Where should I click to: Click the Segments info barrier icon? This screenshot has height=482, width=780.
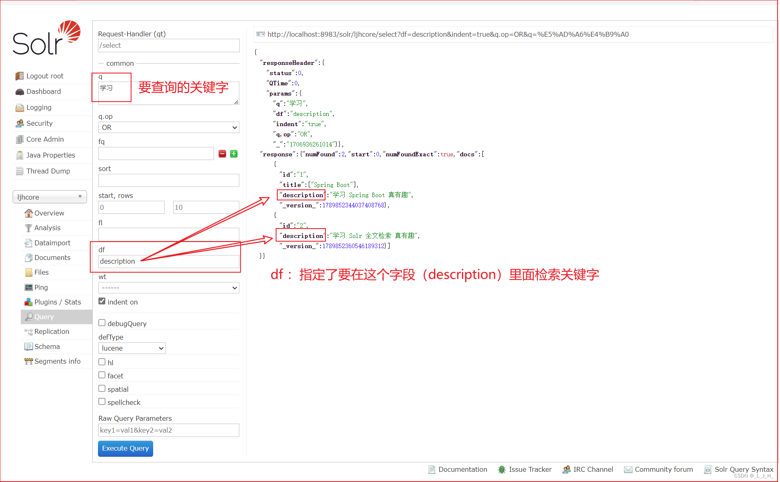coord(29,361)
